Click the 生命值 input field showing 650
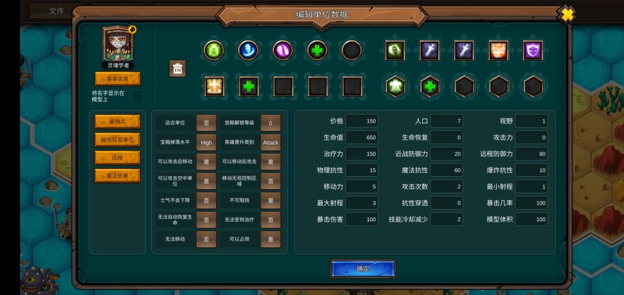This screenshot has width=624, height=295. [361, 137]
